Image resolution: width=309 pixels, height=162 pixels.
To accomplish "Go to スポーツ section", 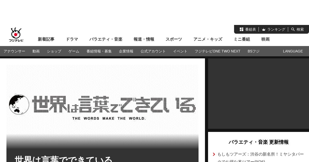I will 174,39.
